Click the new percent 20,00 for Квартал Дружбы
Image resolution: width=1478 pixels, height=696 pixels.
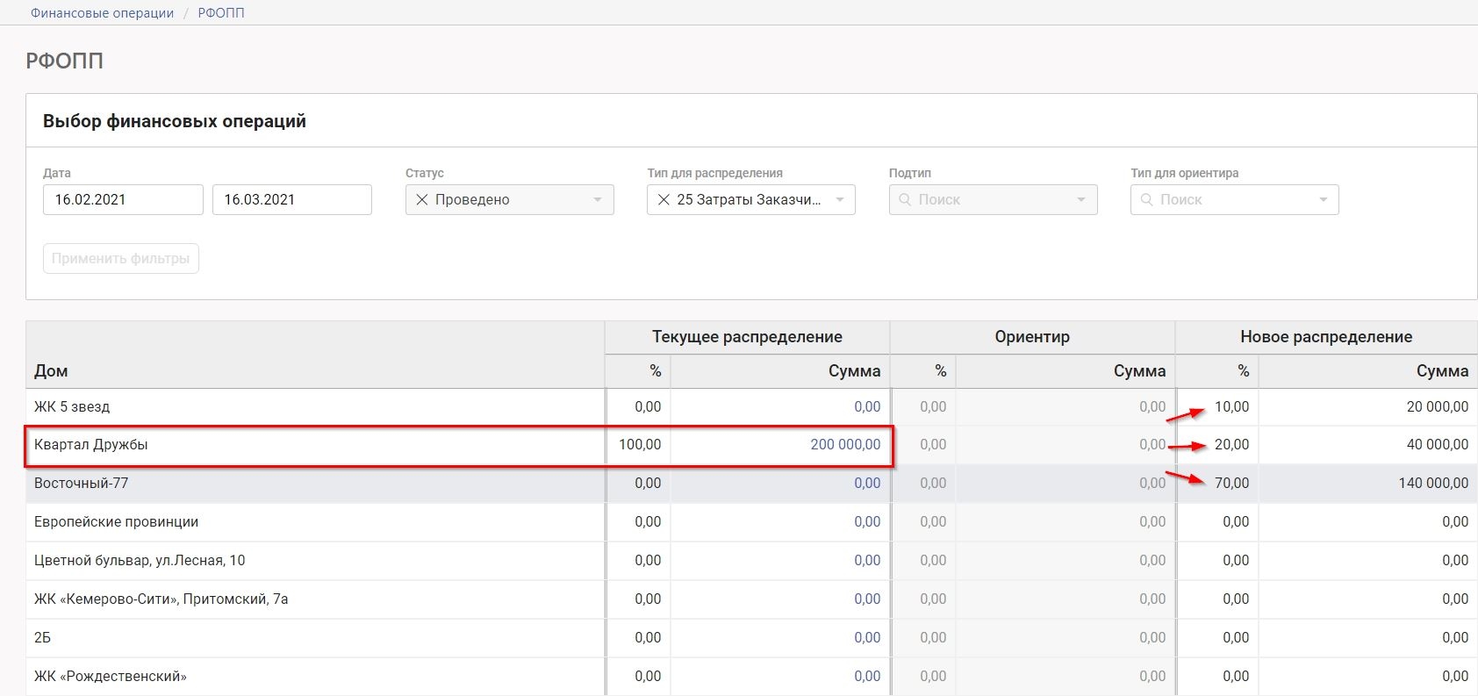[1230, 445]
